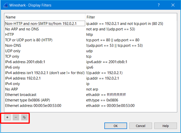
Task: Select the 'No ARP' filter name
Action: pyautogui.click(x=11, y=89)
